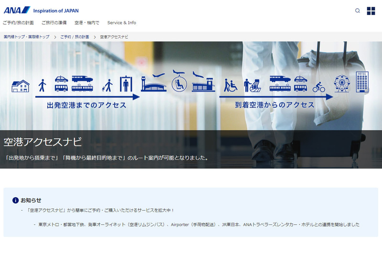Click 出発空港までのアクセス label
The image size is (382, 254).
click(86, 105)
